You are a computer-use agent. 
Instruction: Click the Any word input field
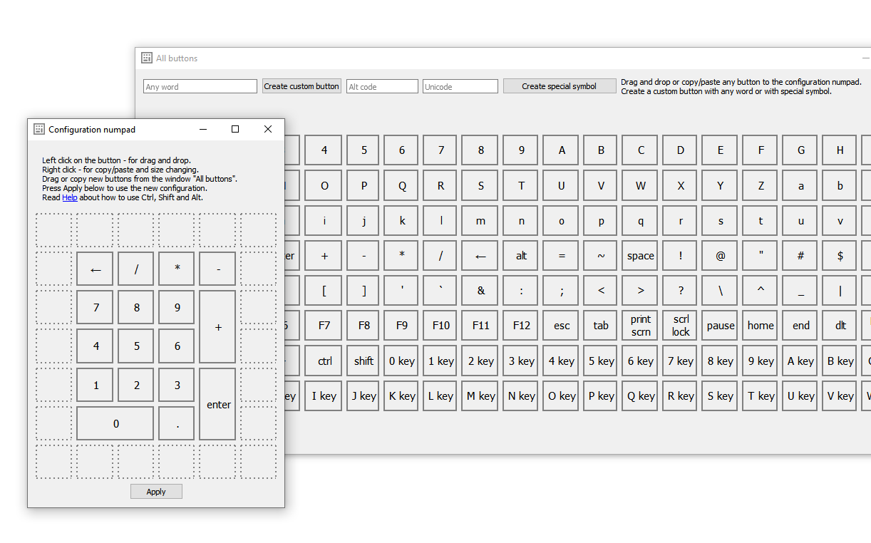click(x=200, y=87)
